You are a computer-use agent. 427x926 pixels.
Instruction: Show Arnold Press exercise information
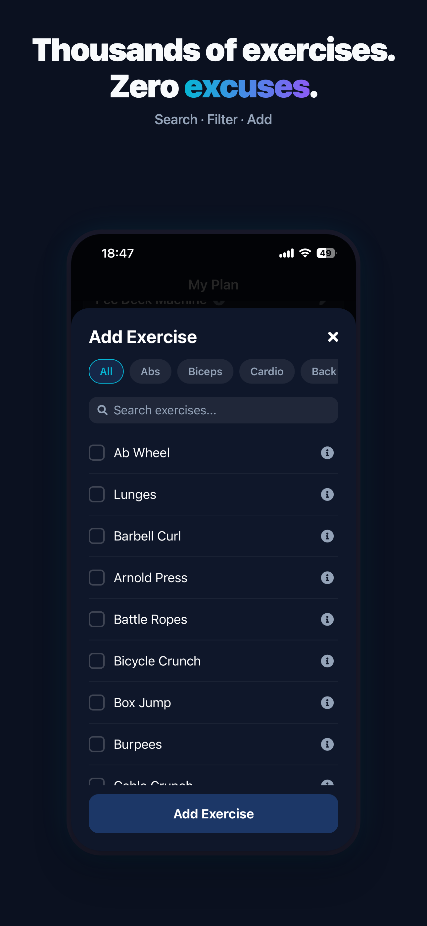(327, 578)
